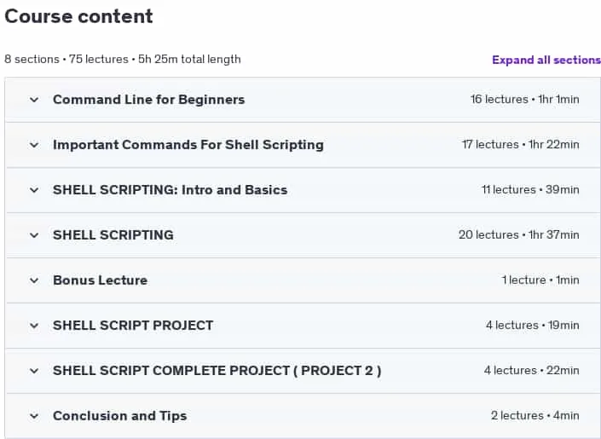601x439 pixels.
Task: Open the Bonus Lecture section title
Action: [100, 280]
